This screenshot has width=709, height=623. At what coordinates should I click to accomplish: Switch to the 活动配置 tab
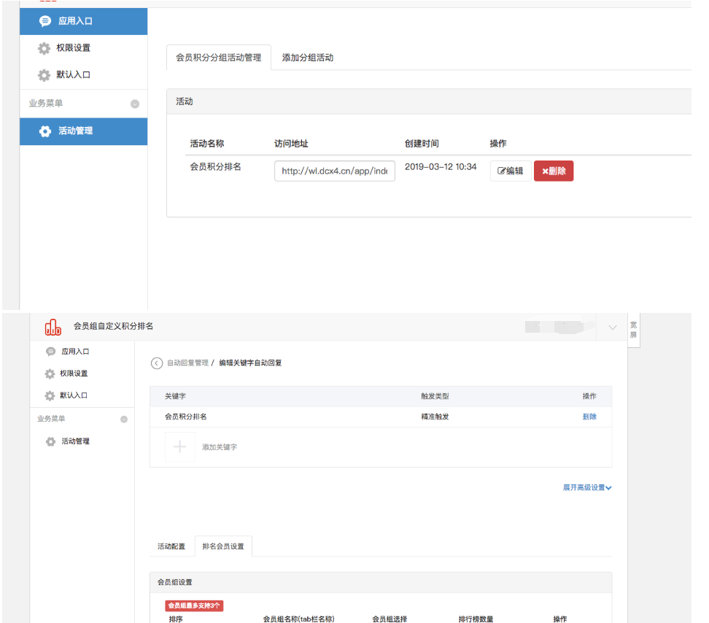(x=171, y=546)
